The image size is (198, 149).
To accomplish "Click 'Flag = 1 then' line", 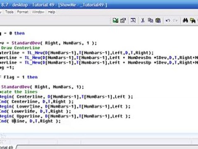I will point(20,77).
